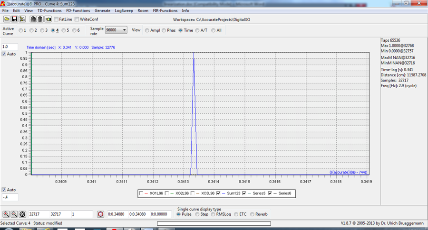Viewport: 428px width, 230px height.
Task: Toggle the lower Auto checkbox near -.4
Action: pyautogui.click(x=4, y=190)
